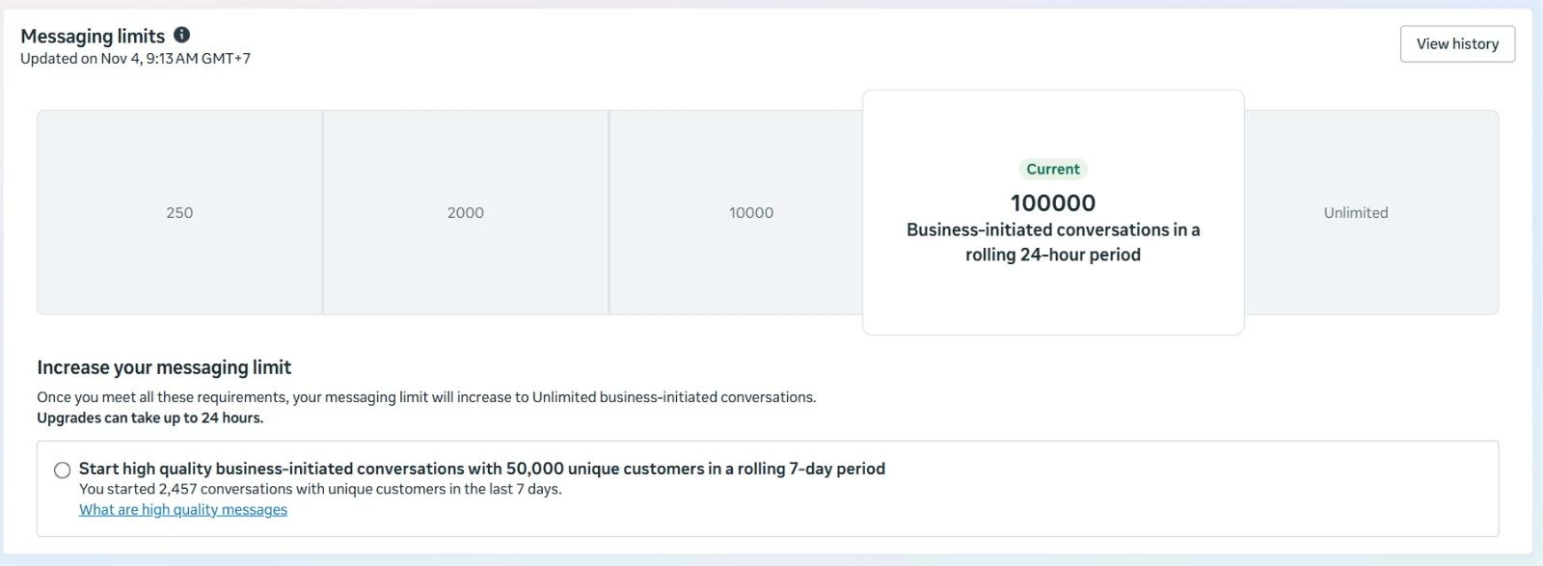The height and width of the screenshot is (566, 1543).
Task: Click the Unlimited tier box
Action: [x=1355, y=212]
